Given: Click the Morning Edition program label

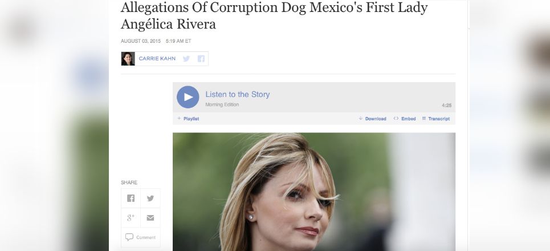Looking at the screenshot, I should click(x=222, y=104).
